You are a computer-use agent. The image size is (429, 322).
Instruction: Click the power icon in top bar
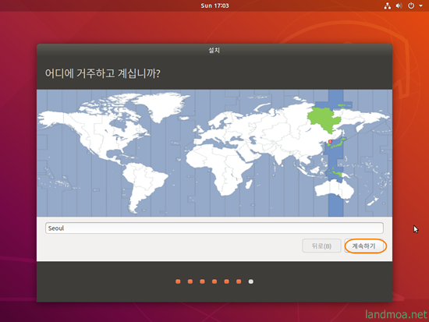(411, 5)
